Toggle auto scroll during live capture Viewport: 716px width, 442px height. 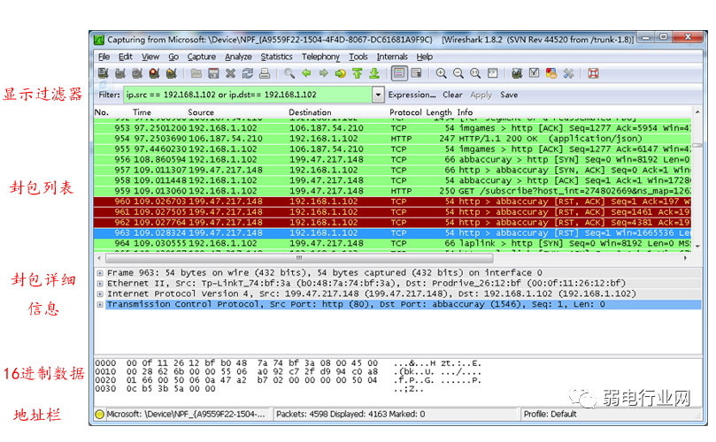[x=416, y=73]
